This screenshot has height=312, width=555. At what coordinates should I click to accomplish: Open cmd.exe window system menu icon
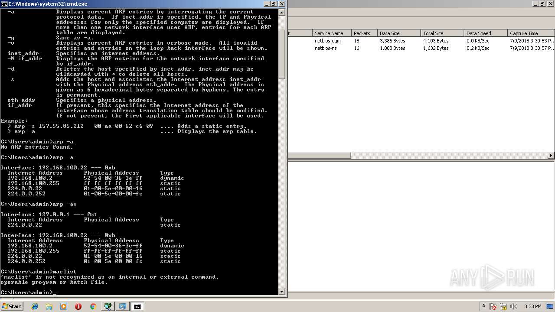pyautogui.click(x=4, y=4)
